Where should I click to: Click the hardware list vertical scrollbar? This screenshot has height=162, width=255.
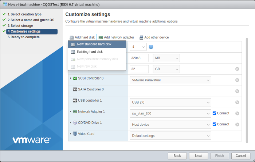[x=247, y=90]
